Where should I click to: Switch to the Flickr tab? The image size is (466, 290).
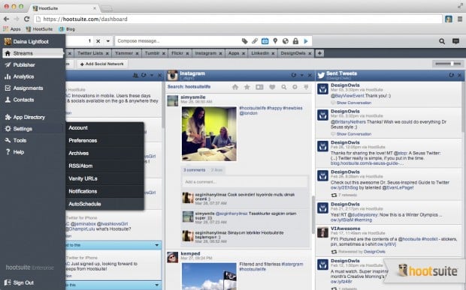177,53
